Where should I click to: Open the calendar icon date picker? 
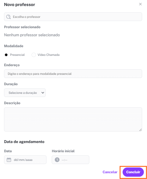(9, 160)
